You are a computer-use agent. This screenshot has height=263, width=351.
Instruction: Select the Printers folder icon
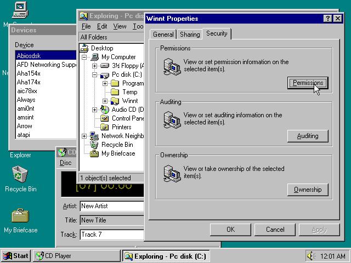pos(105,127)
